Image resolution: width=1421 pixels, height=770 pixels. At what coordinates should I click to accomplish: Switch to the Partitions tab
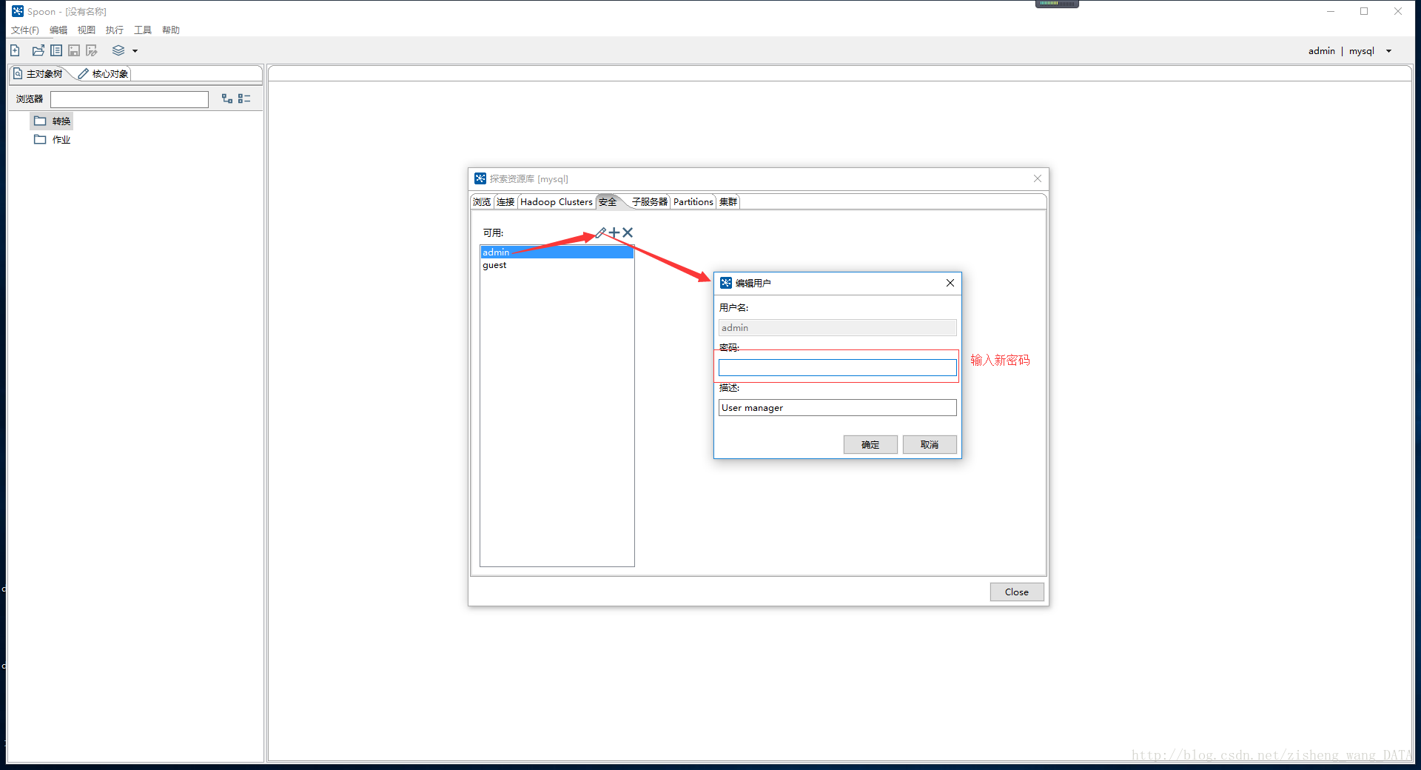click(693, 201)
